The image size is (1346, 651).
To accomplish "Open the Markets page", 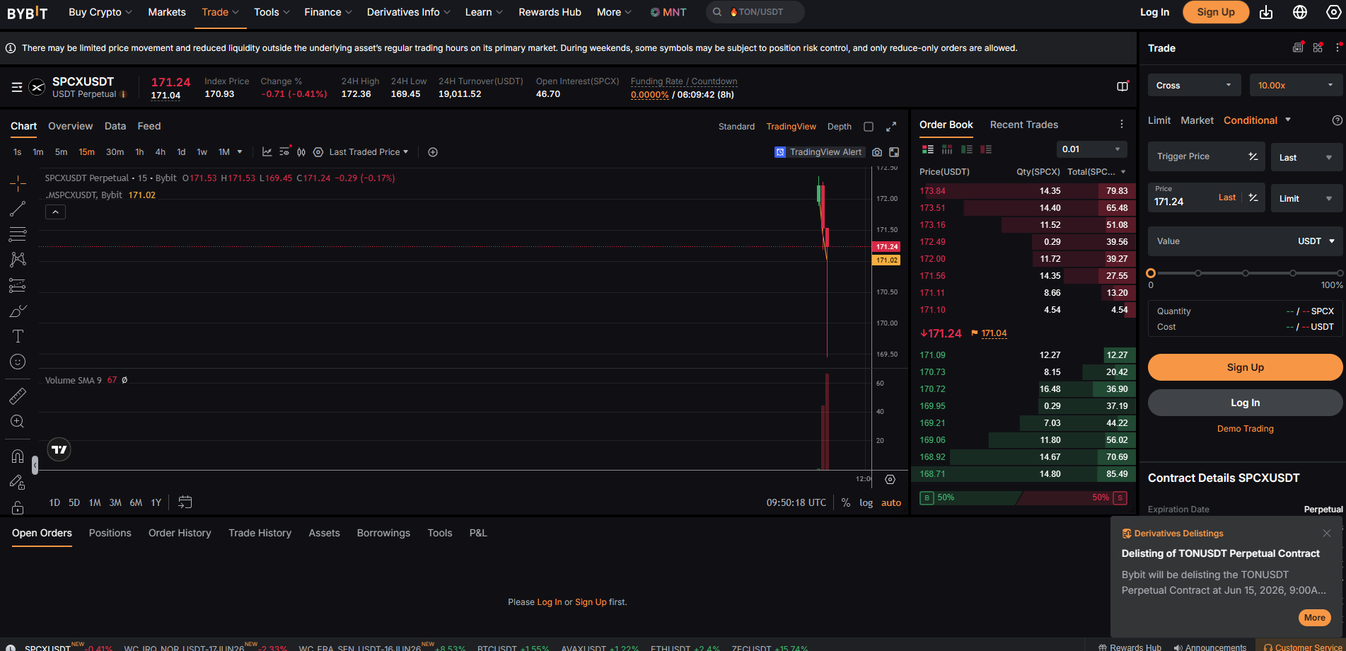I will point(167,12).
